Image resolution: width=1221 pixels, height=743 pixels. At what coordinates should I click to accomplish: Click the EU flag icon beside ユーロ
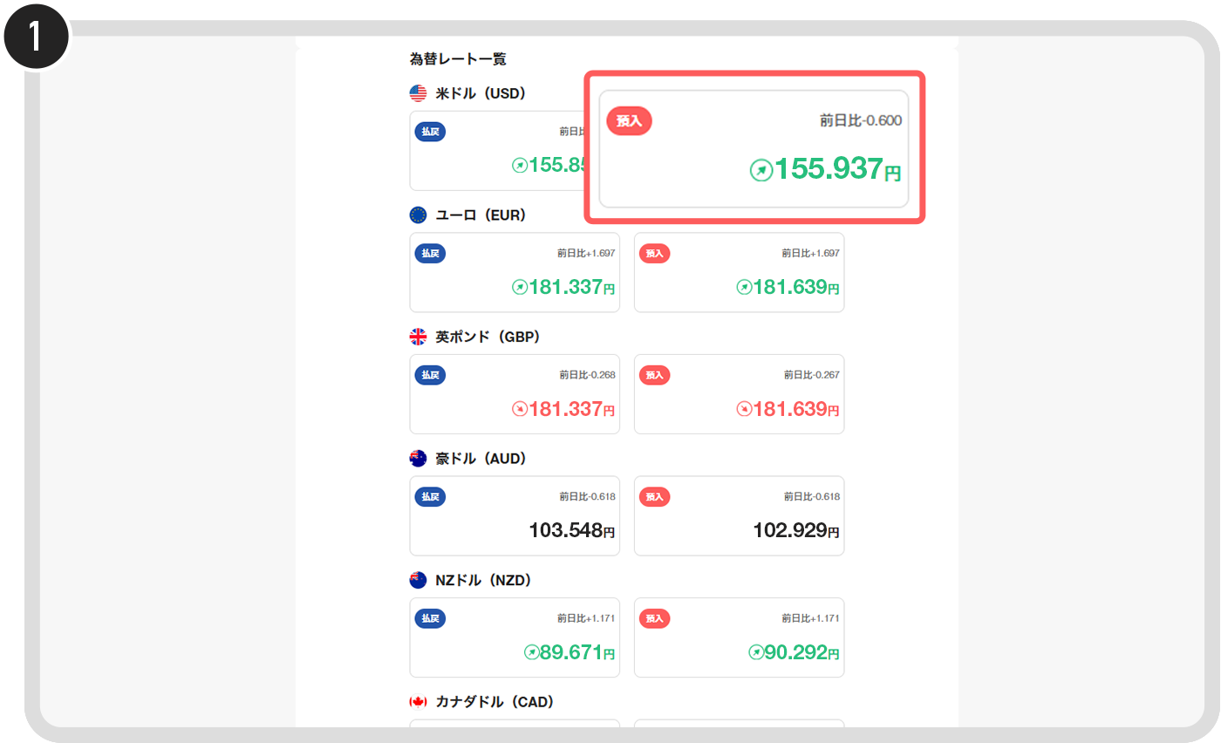pyautogui.click(x=418, y=215)
